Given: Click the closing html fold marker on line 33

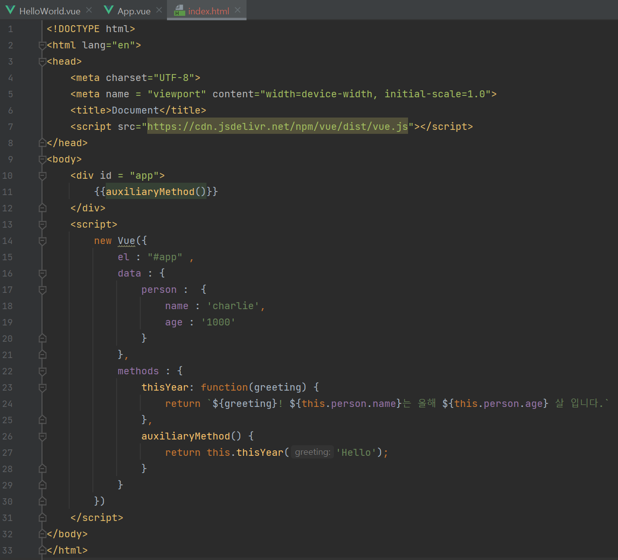Looking at the screenshot, I should click(42, 550).
